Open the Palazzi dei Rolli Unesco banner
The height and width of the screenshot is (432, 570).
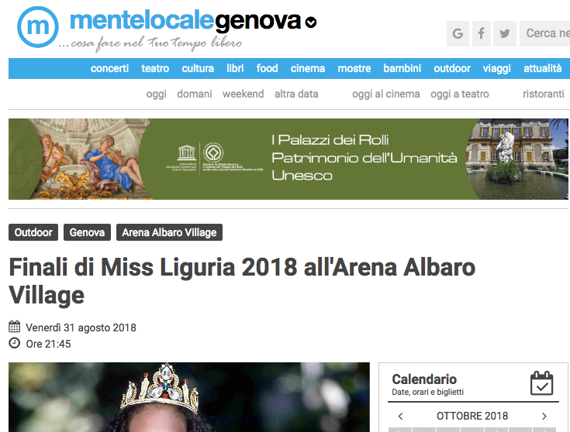tap(288, 159)
